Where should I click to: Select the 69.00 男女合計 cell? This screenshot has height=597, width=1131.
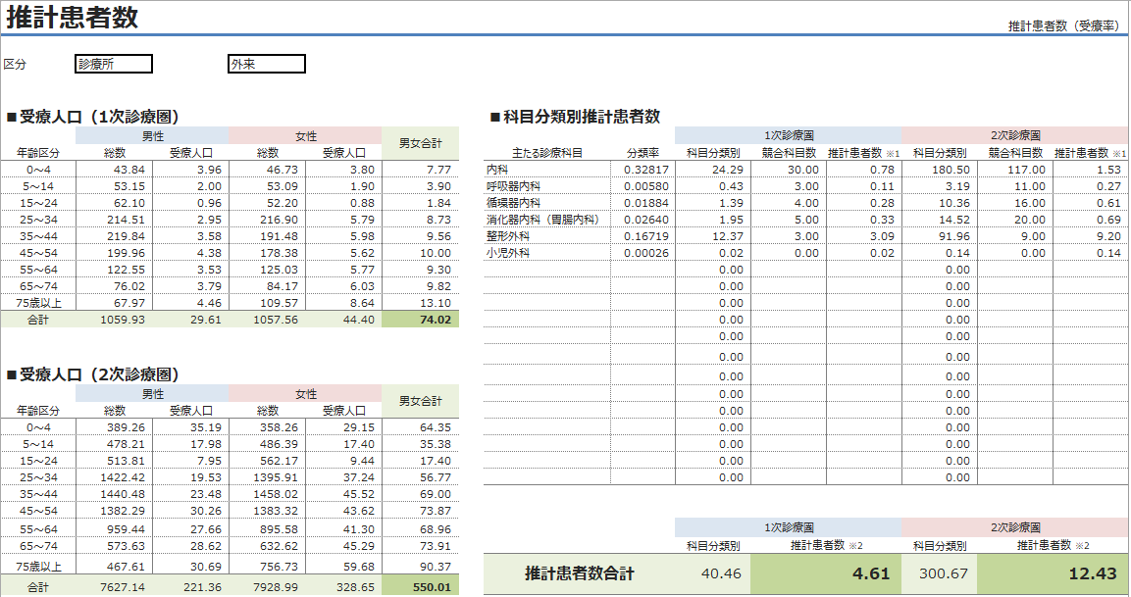(421, 494)
